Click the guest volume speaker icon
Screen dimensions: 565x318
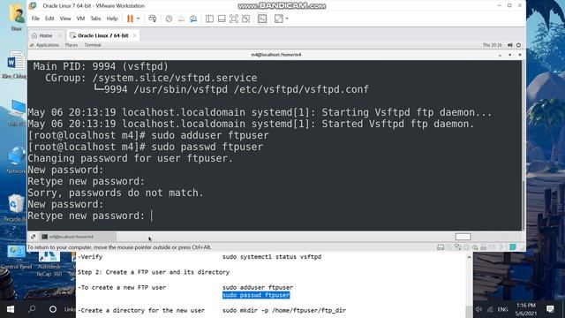[510, 45]
